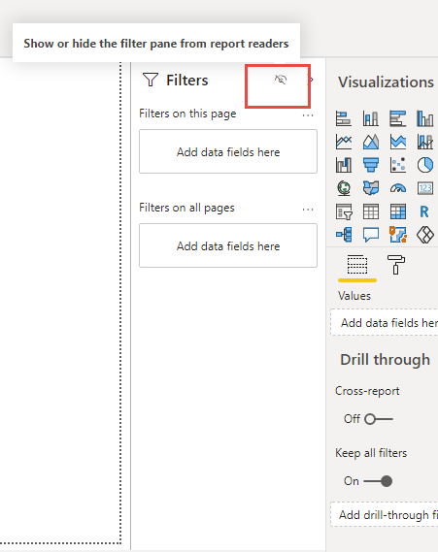Open more options for Filters on this page
438x552 pixels.
308,115
